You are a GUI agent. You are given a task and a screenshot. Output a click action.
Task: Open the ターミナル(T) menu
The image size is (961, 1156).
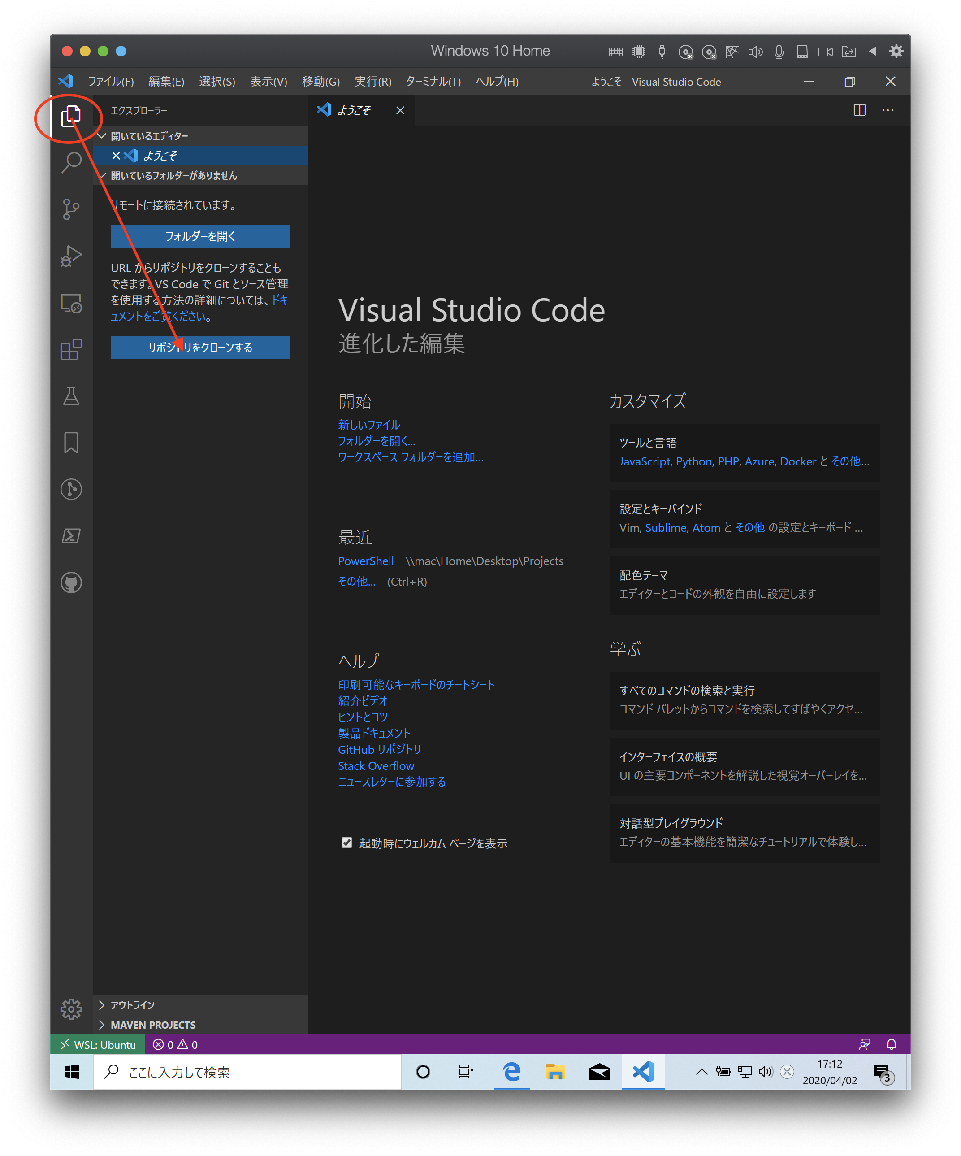tap(433, 82)
